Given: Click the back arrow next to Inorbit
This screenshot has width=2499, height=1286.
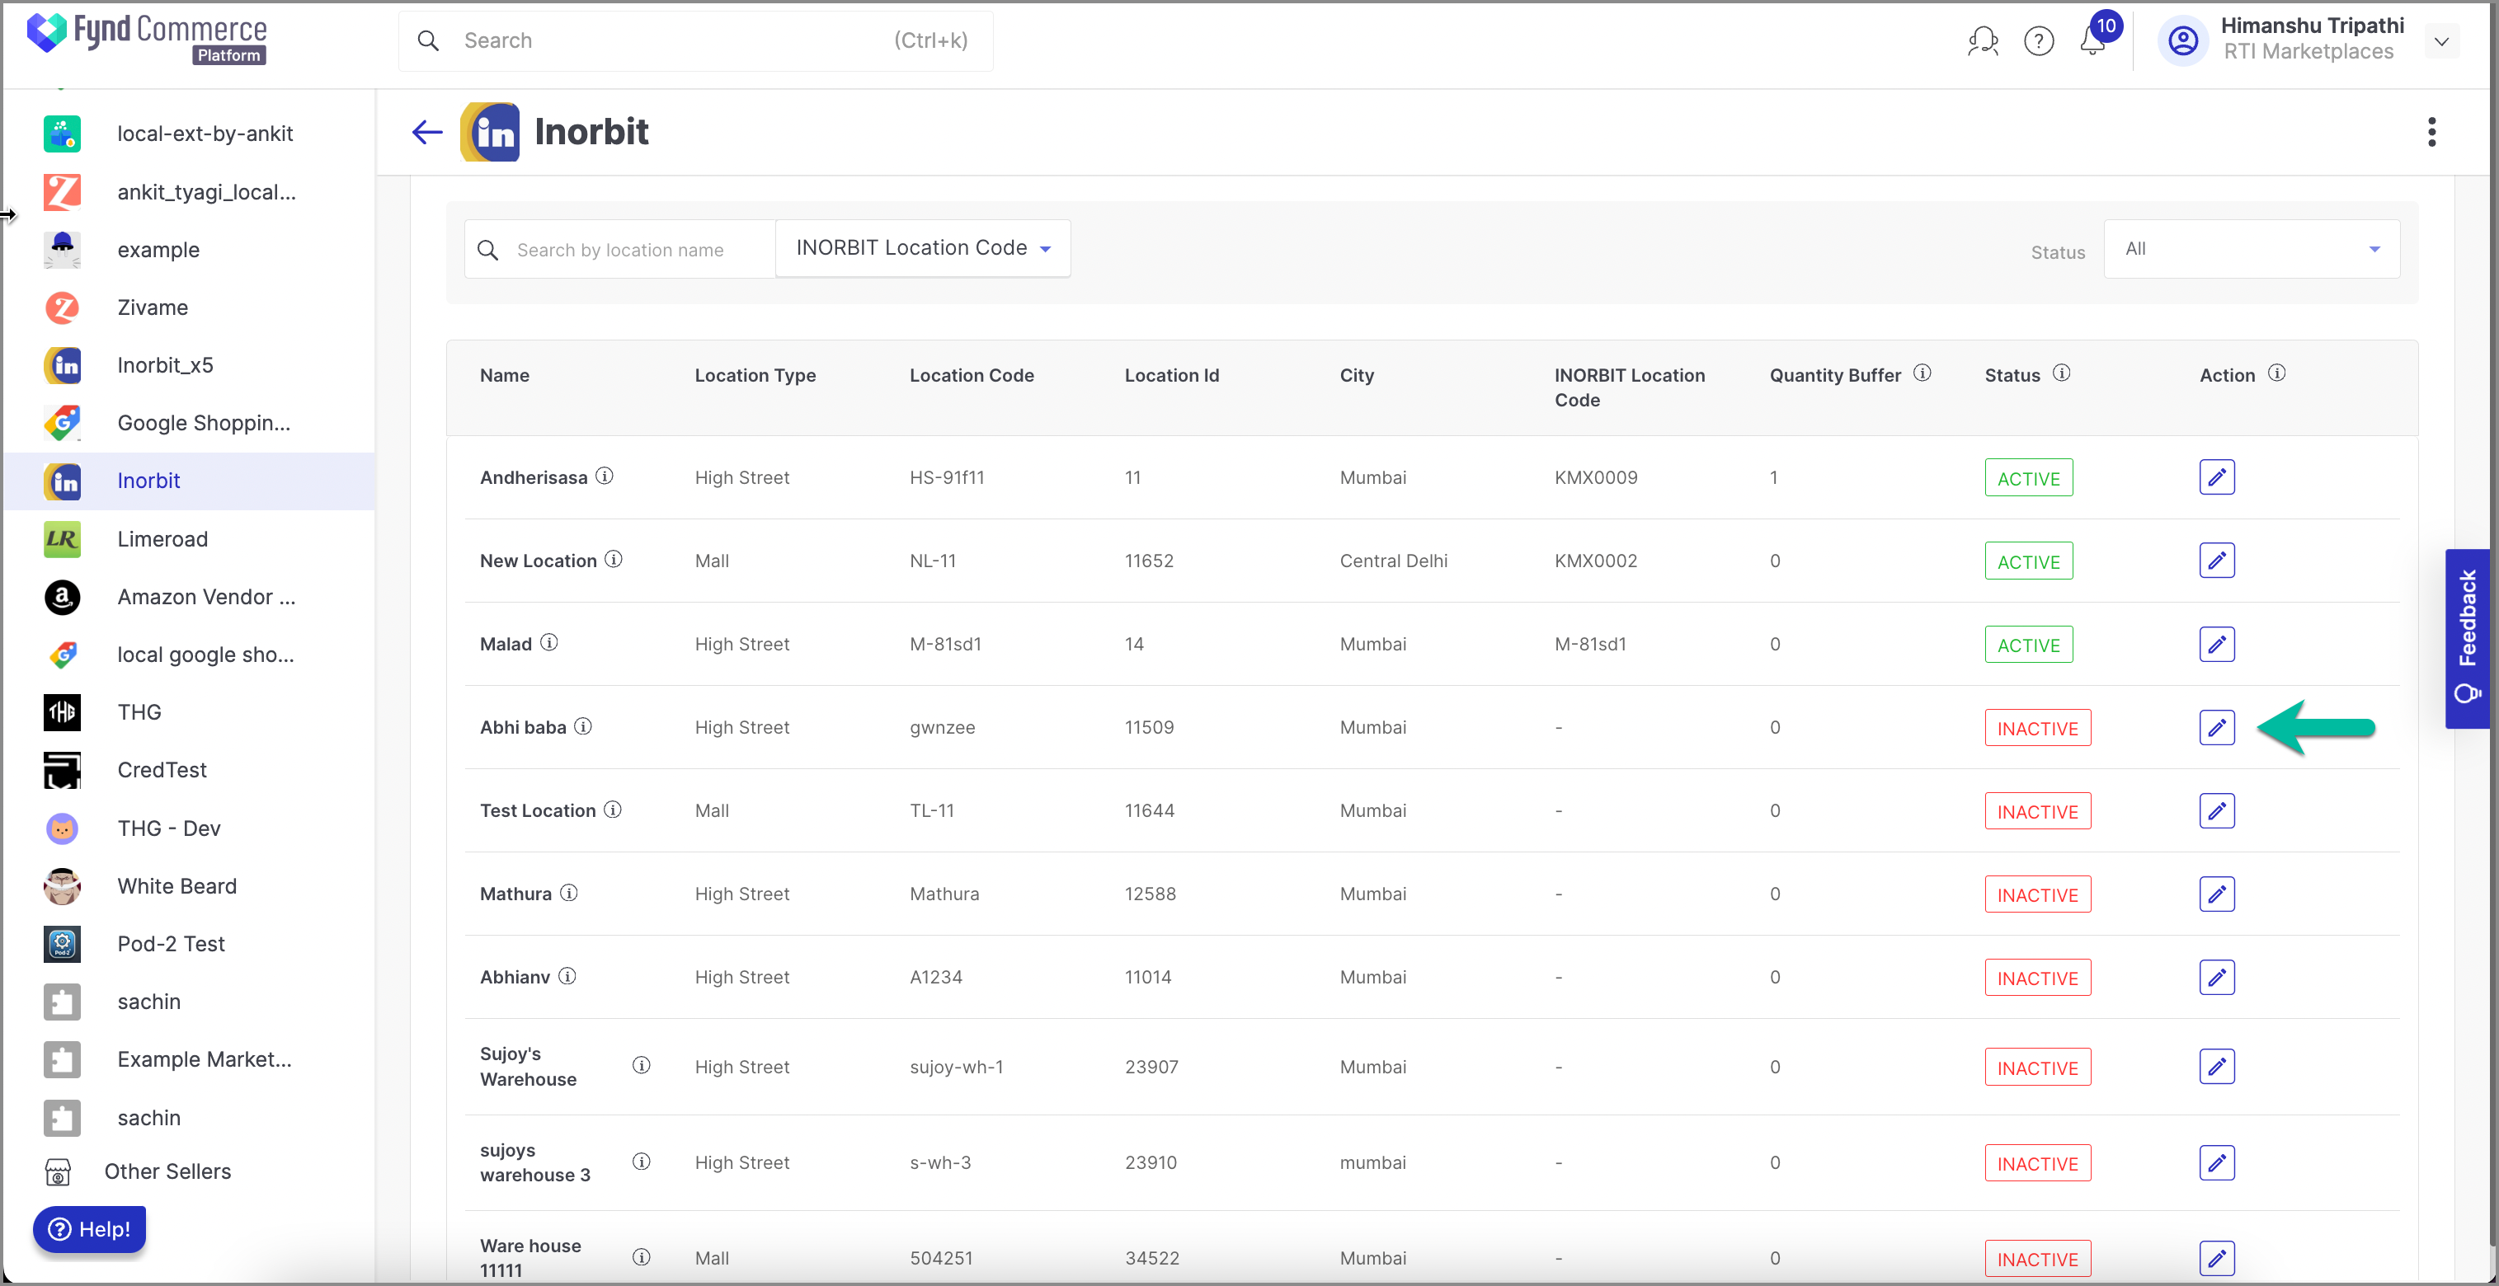Looking at the screenshot, I should pyautogui.click(x=427, y=132).
